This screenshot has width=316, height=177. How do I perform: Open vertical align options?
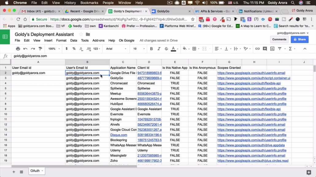[x=226, y=49]
